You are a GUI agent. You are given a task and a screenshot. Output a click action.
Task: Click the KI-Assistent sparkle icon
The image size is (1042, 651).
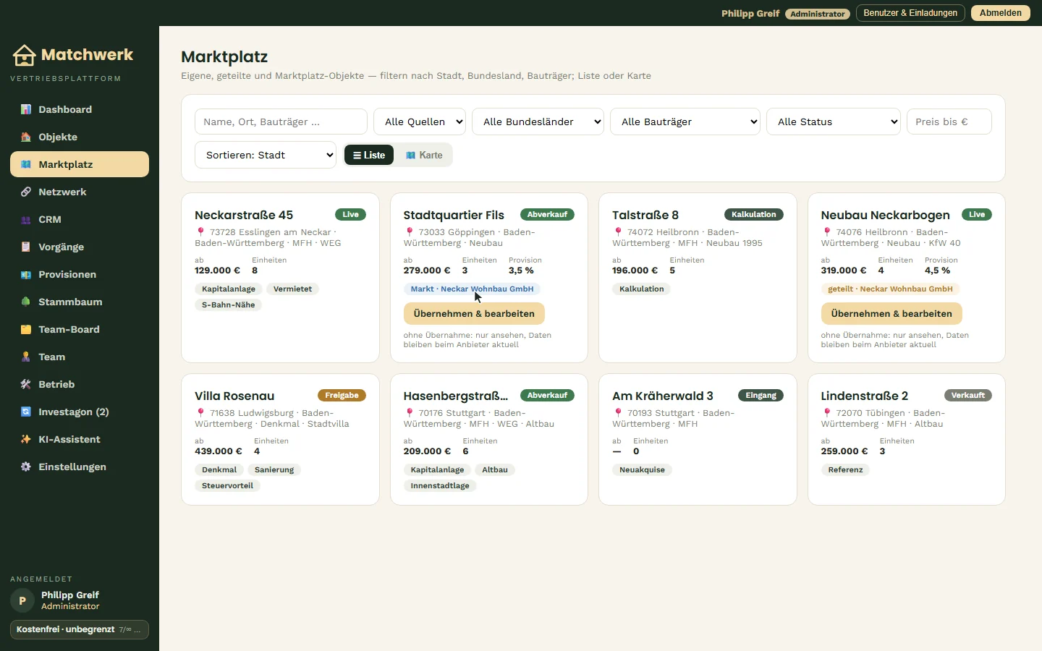26,439
